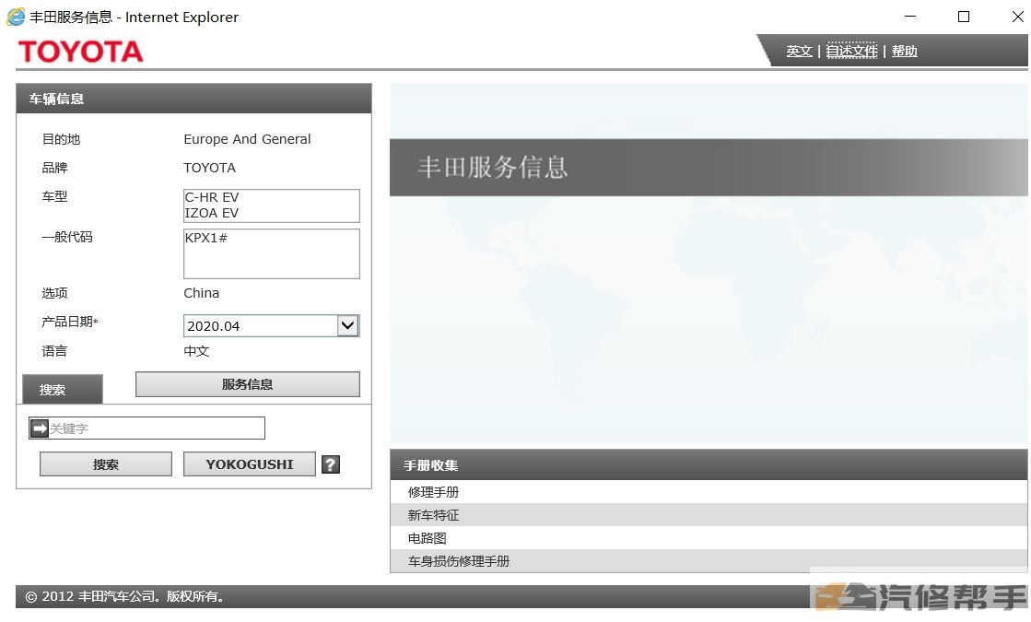Open the 服务信息 tab

247,384
